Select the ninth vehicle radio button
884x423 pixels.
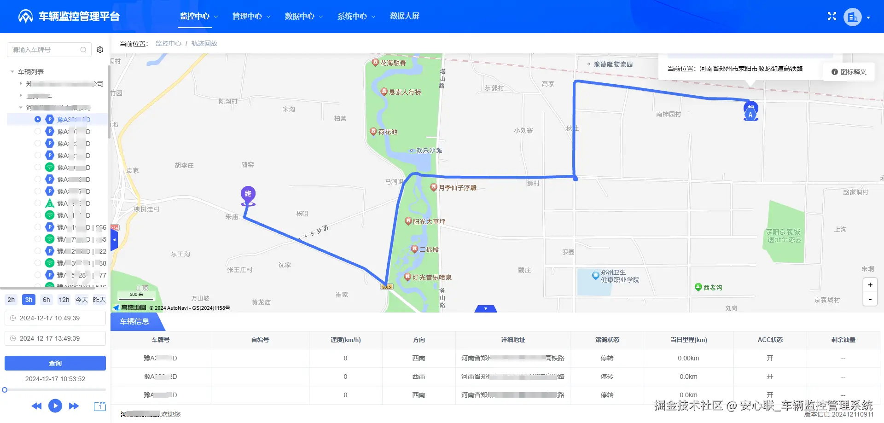[38, 215]
